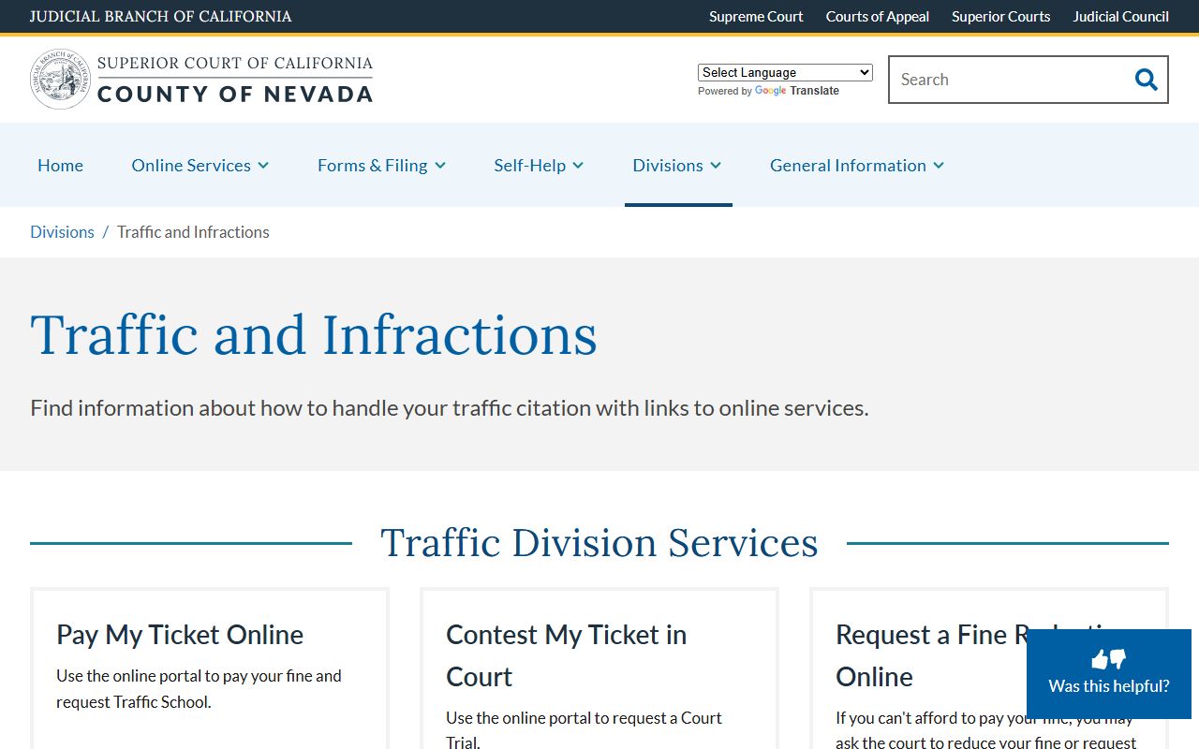Open the Contest My Ticket in Court card
This screenshot has height=749, width=1199.
(x=599, y=669)
